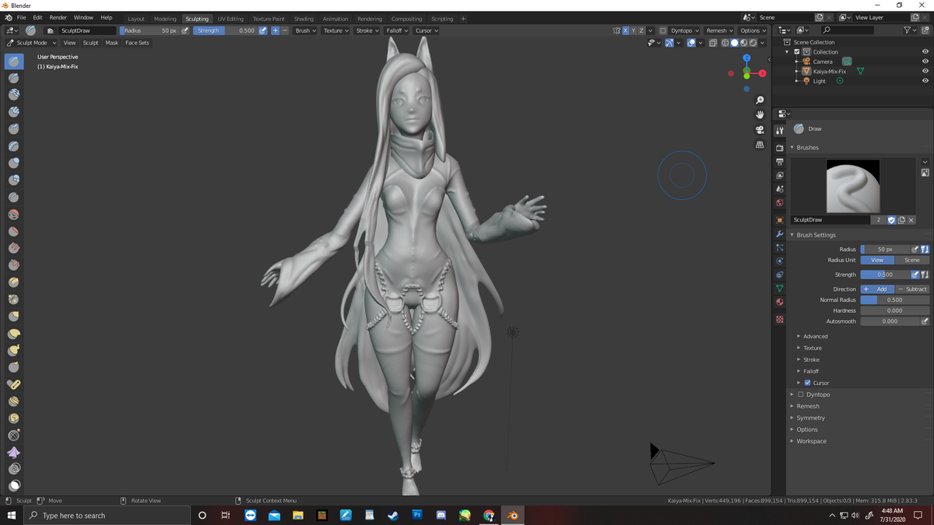Open the Render menu

click(x=58, y=17)
